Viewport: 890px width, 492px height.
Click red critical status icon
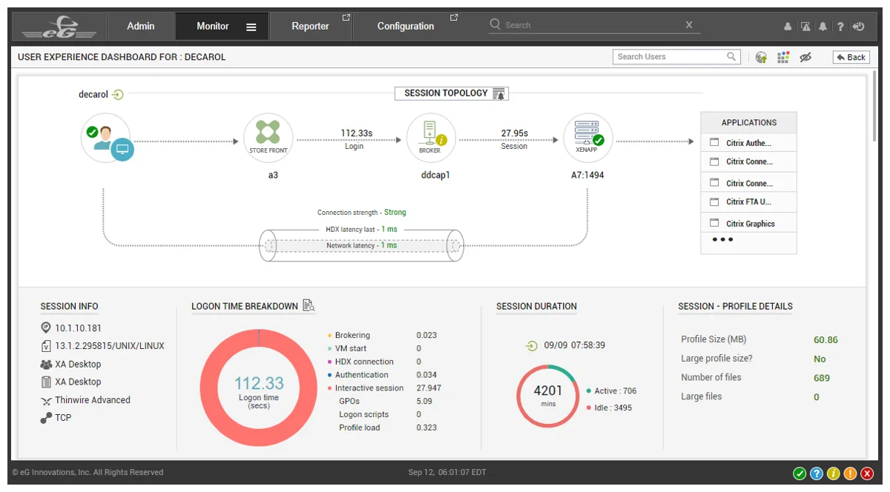pos(867,473)
